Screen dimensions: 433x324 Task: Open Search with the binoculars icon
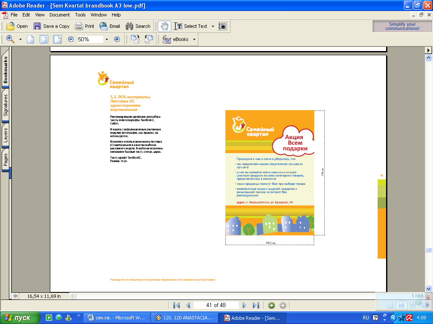tap(129, 26)
